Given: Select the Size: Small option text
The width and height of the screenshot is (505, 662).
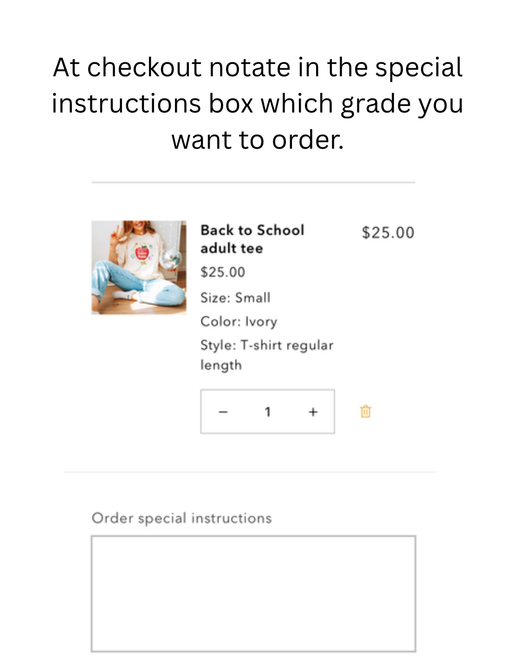Looking at the screenshot, I should (x=235, y=298).
